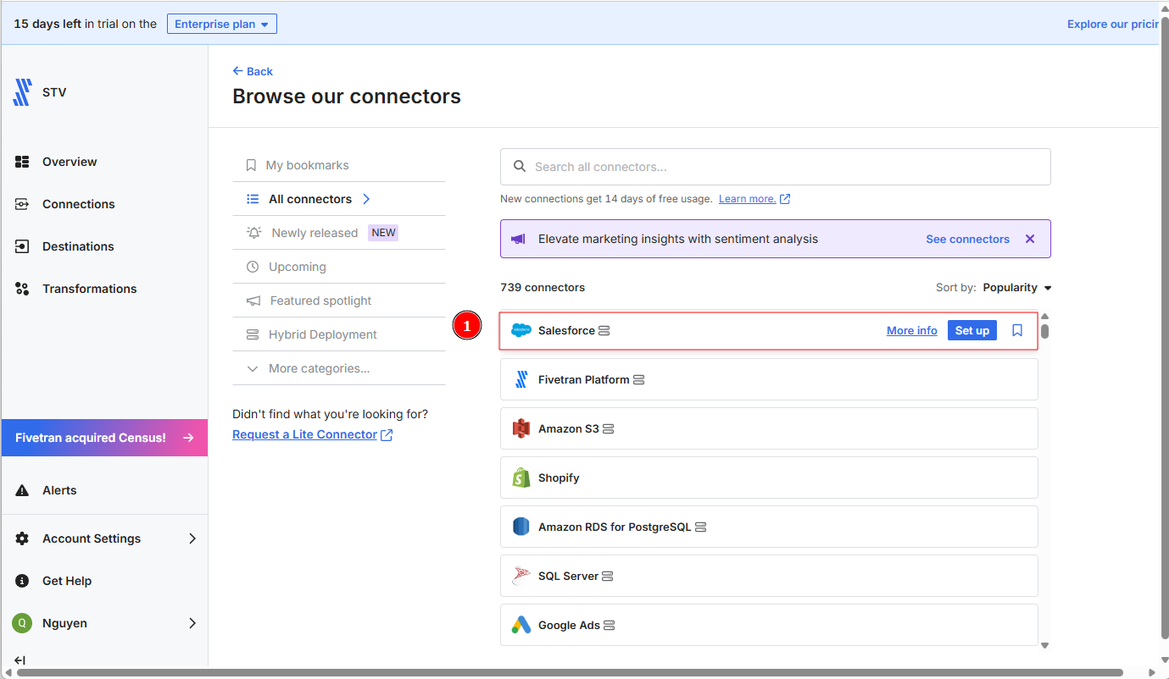Open My bookmarks category
1169x679 pixels.
(307, 165)
